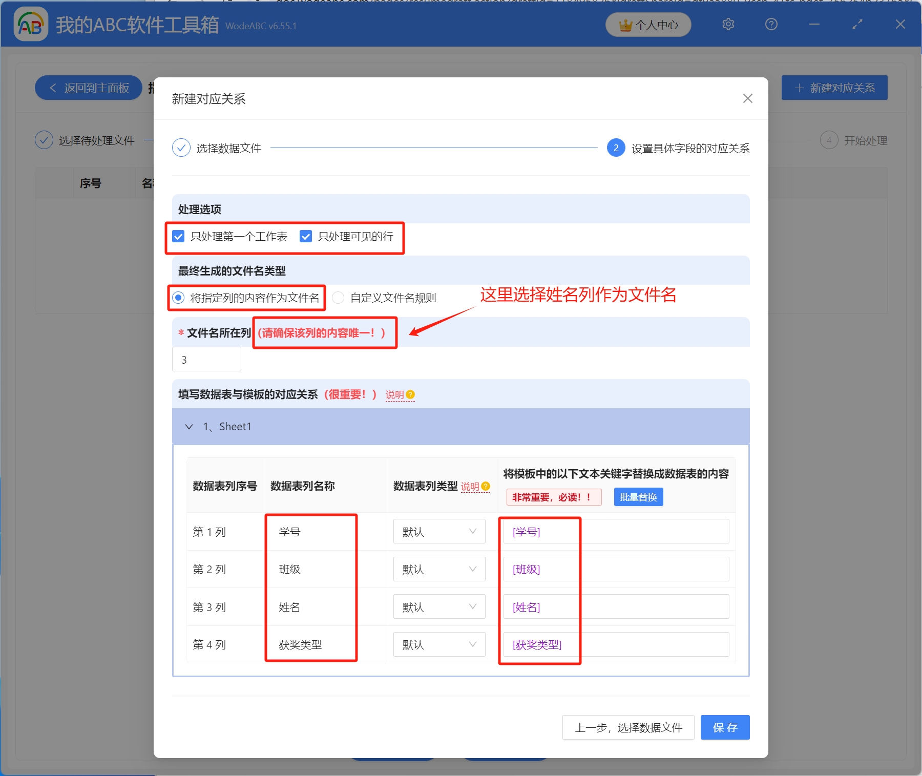Click the [姓名] keyword input field
The height and width of the screenshot is (776, 922).
(x=616, y=607)
